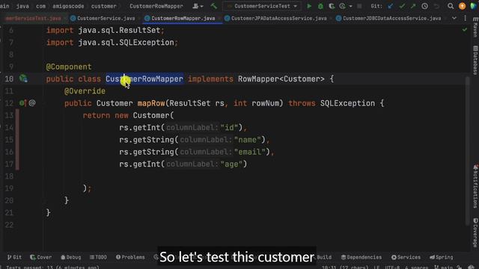Click the @Override annotation
The width and height of the screenshot is (479, 269).
pos(85,91)
